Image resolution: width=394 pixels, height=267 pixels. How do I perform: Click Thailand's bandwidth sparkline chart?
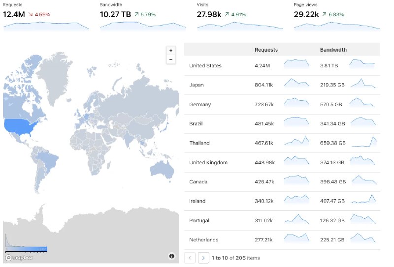coord(363,142)
